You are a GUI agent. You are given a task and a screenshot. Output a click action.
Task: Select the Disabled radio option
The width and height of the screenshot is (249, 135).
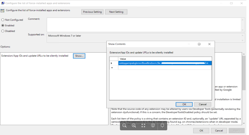point(3,31)
